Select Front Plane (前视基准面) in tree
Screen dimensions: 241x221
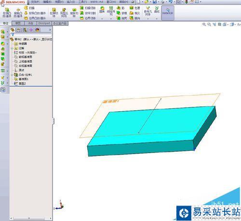point(23,57)
